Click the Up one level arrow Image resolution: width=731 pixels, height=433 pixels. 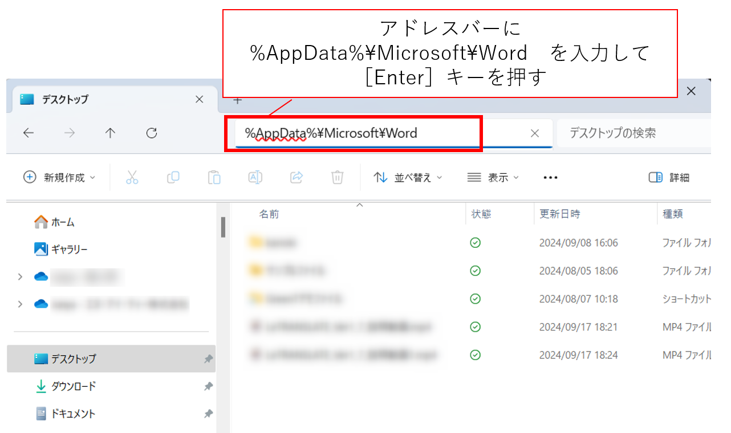110,133
